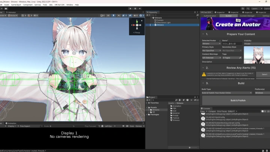
Task: Click the grid snapping icon in scene toolbar
Action: (23, 15)
